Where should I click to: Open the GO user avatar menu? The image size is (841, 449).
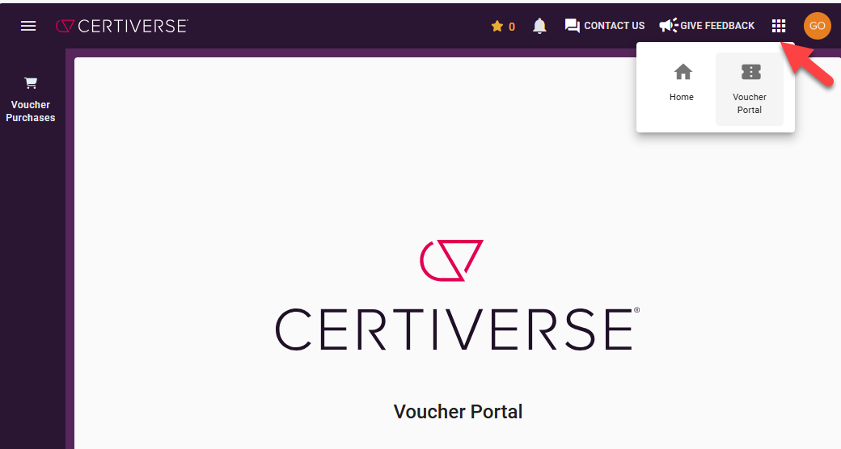pyautogui.click(x=817, y=26)
